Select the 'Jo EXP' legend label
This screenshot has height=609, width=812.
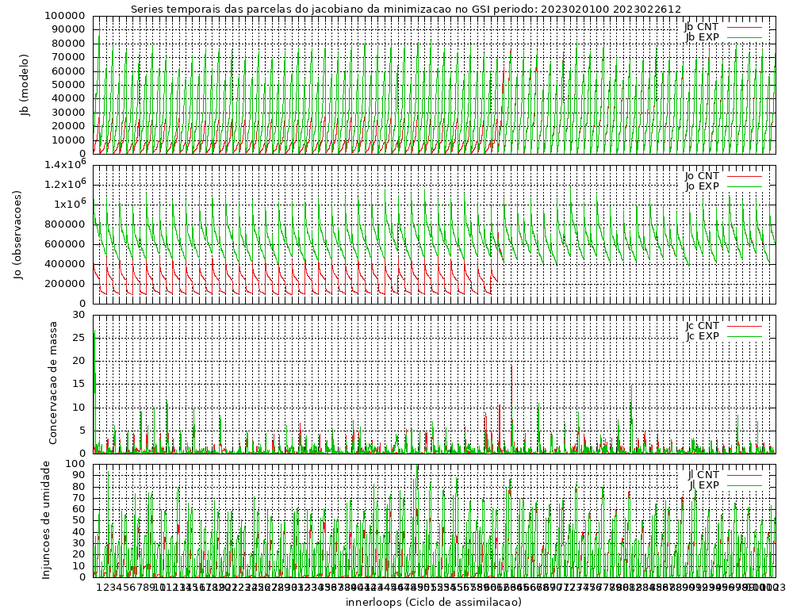pos(701,186)
